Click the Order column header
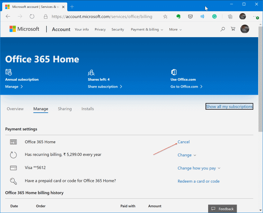Screen dimensions: 263x213 coord(41,206)
